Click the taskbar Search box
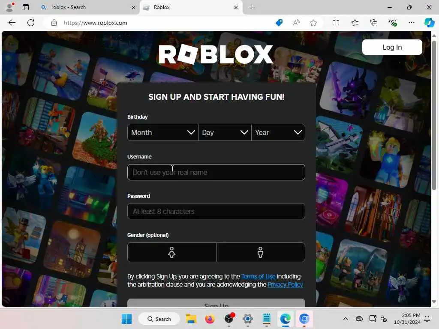Screen dimensions: 439x329 pyautogui.click(x=159, y=319)
